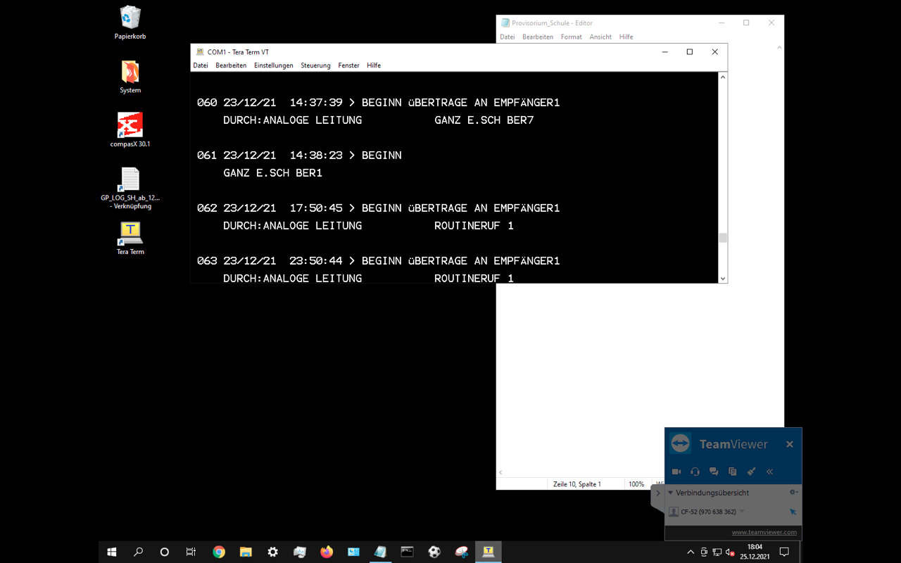Open the TeamViewer chat bubbles icon

pos(714,472)
